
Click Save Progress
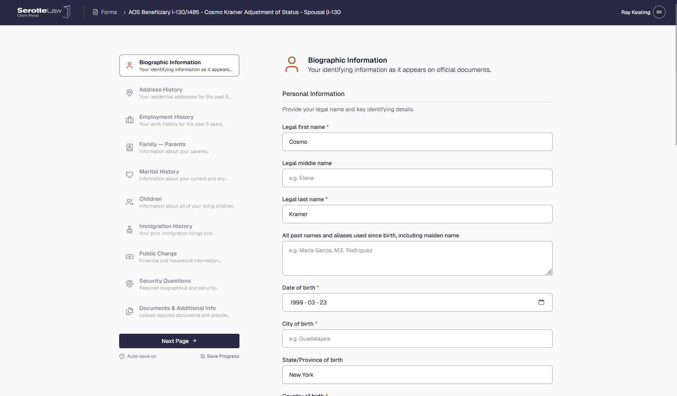pyautogui.click(x=220, y=356)
